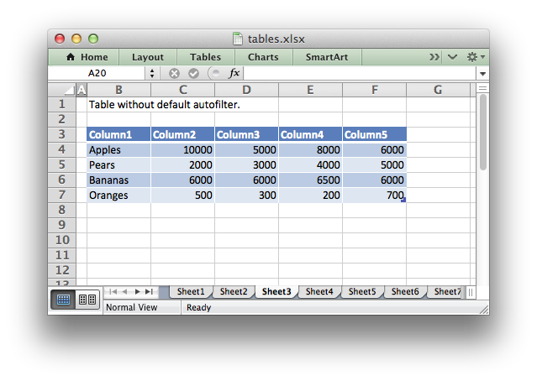This screenshot has width=537, height=381.
Task: Click the cell containing 700
Action: point(375,195)
